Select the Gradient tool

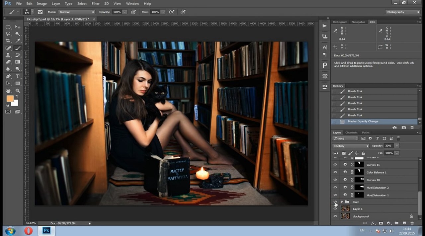[18, 62]
